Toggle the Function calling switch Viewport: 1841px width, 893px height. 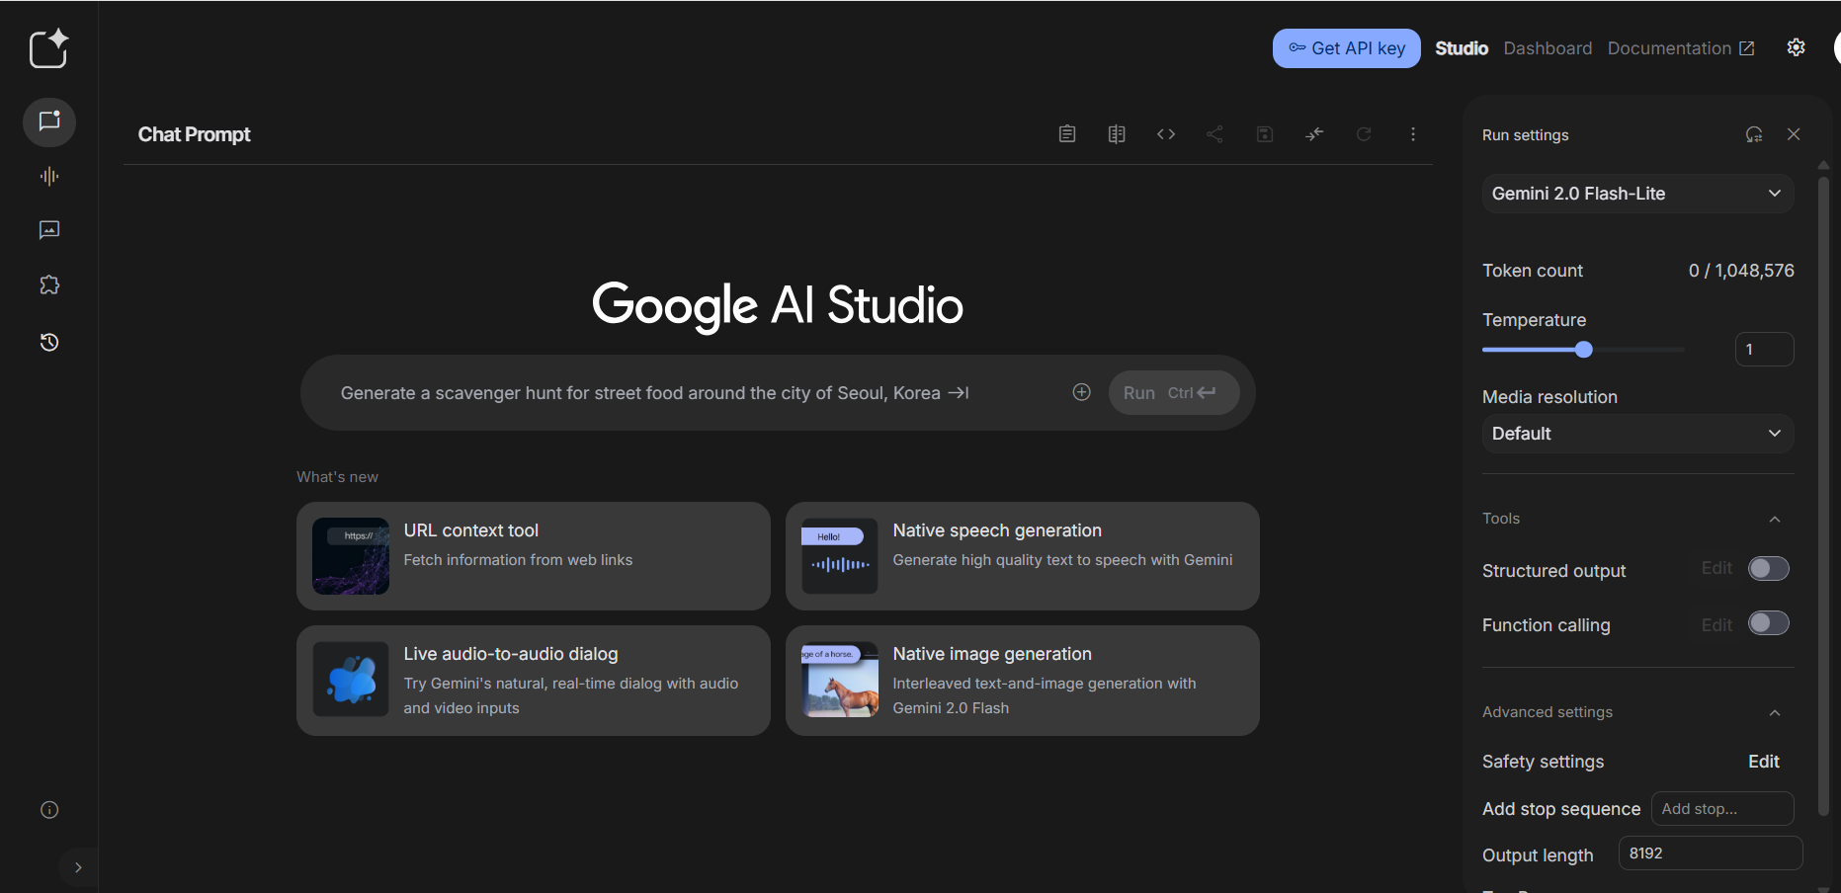coord(1769,623)
